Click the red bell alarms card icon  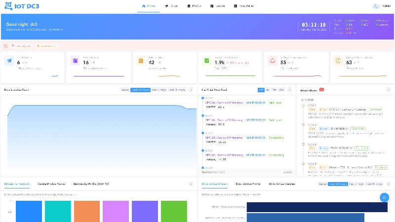point(273,61)
